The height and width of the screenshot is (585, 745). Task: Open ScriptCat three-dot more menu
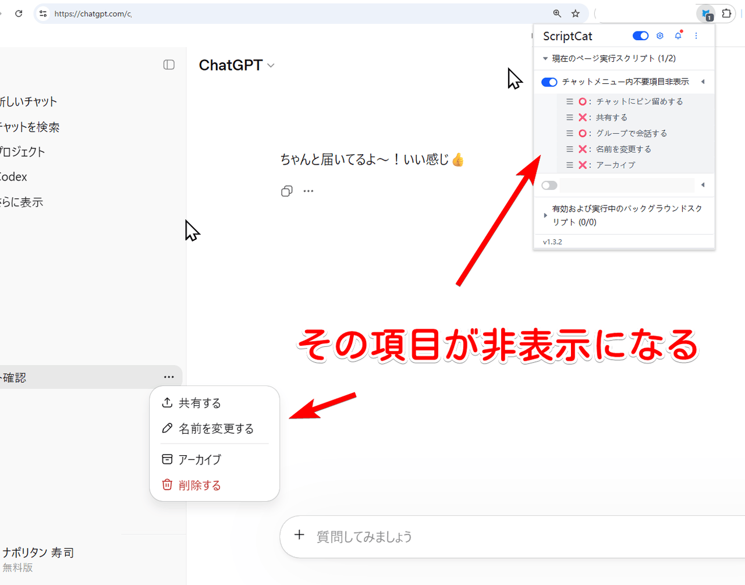(x=696, y=36)
